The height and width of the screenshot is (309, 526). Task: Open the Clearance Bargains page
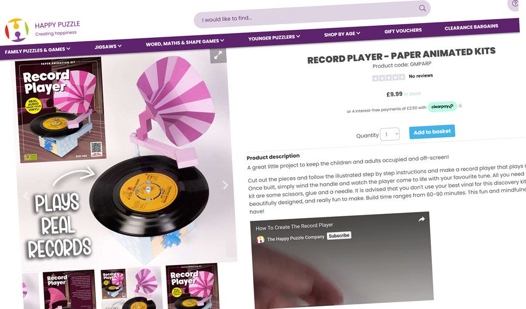tap(471, 27)
